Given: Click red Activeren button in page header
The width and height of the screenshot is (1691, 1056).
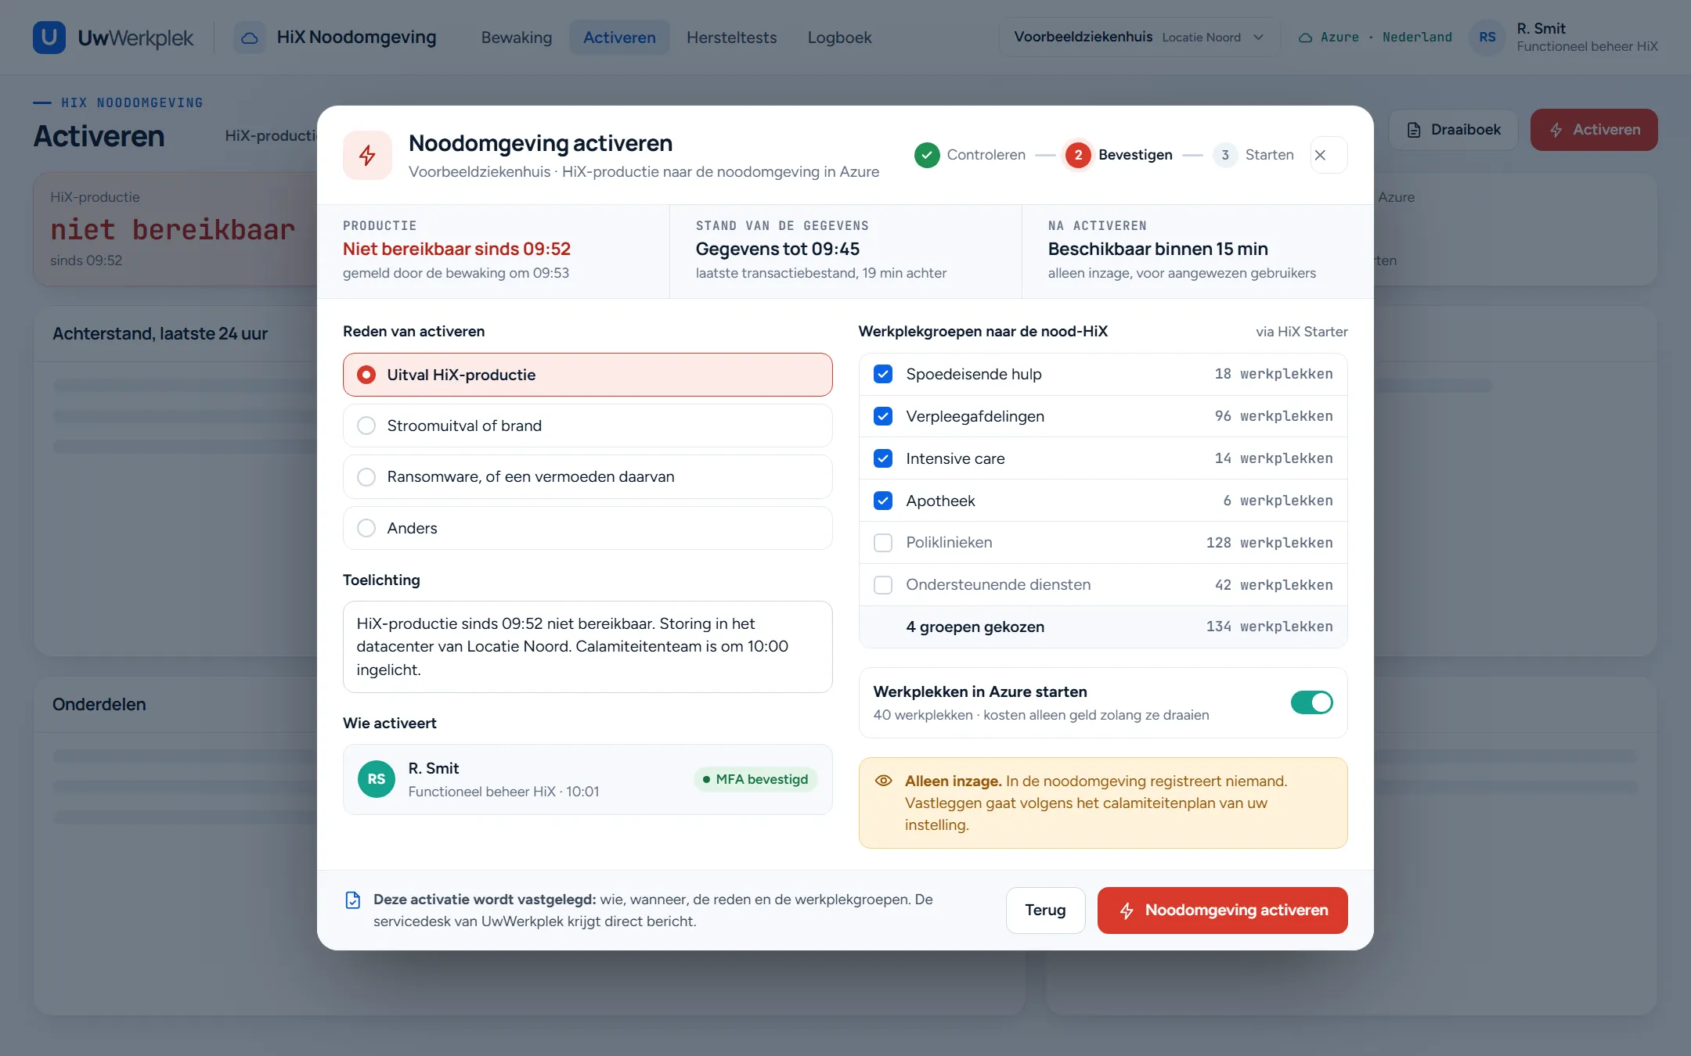Looking at the screenshot, I should (x=1594, y=130).
